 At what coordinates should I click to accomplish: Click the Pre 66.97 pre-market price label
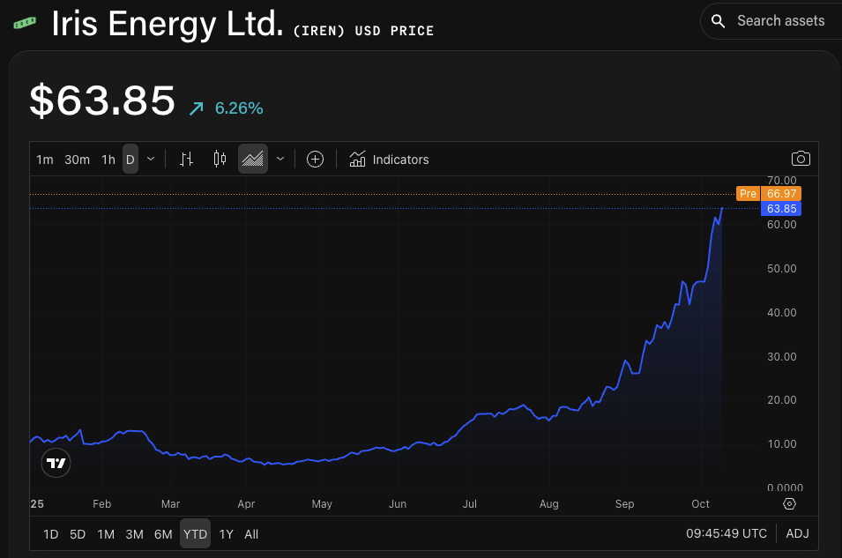pos(769,193)
